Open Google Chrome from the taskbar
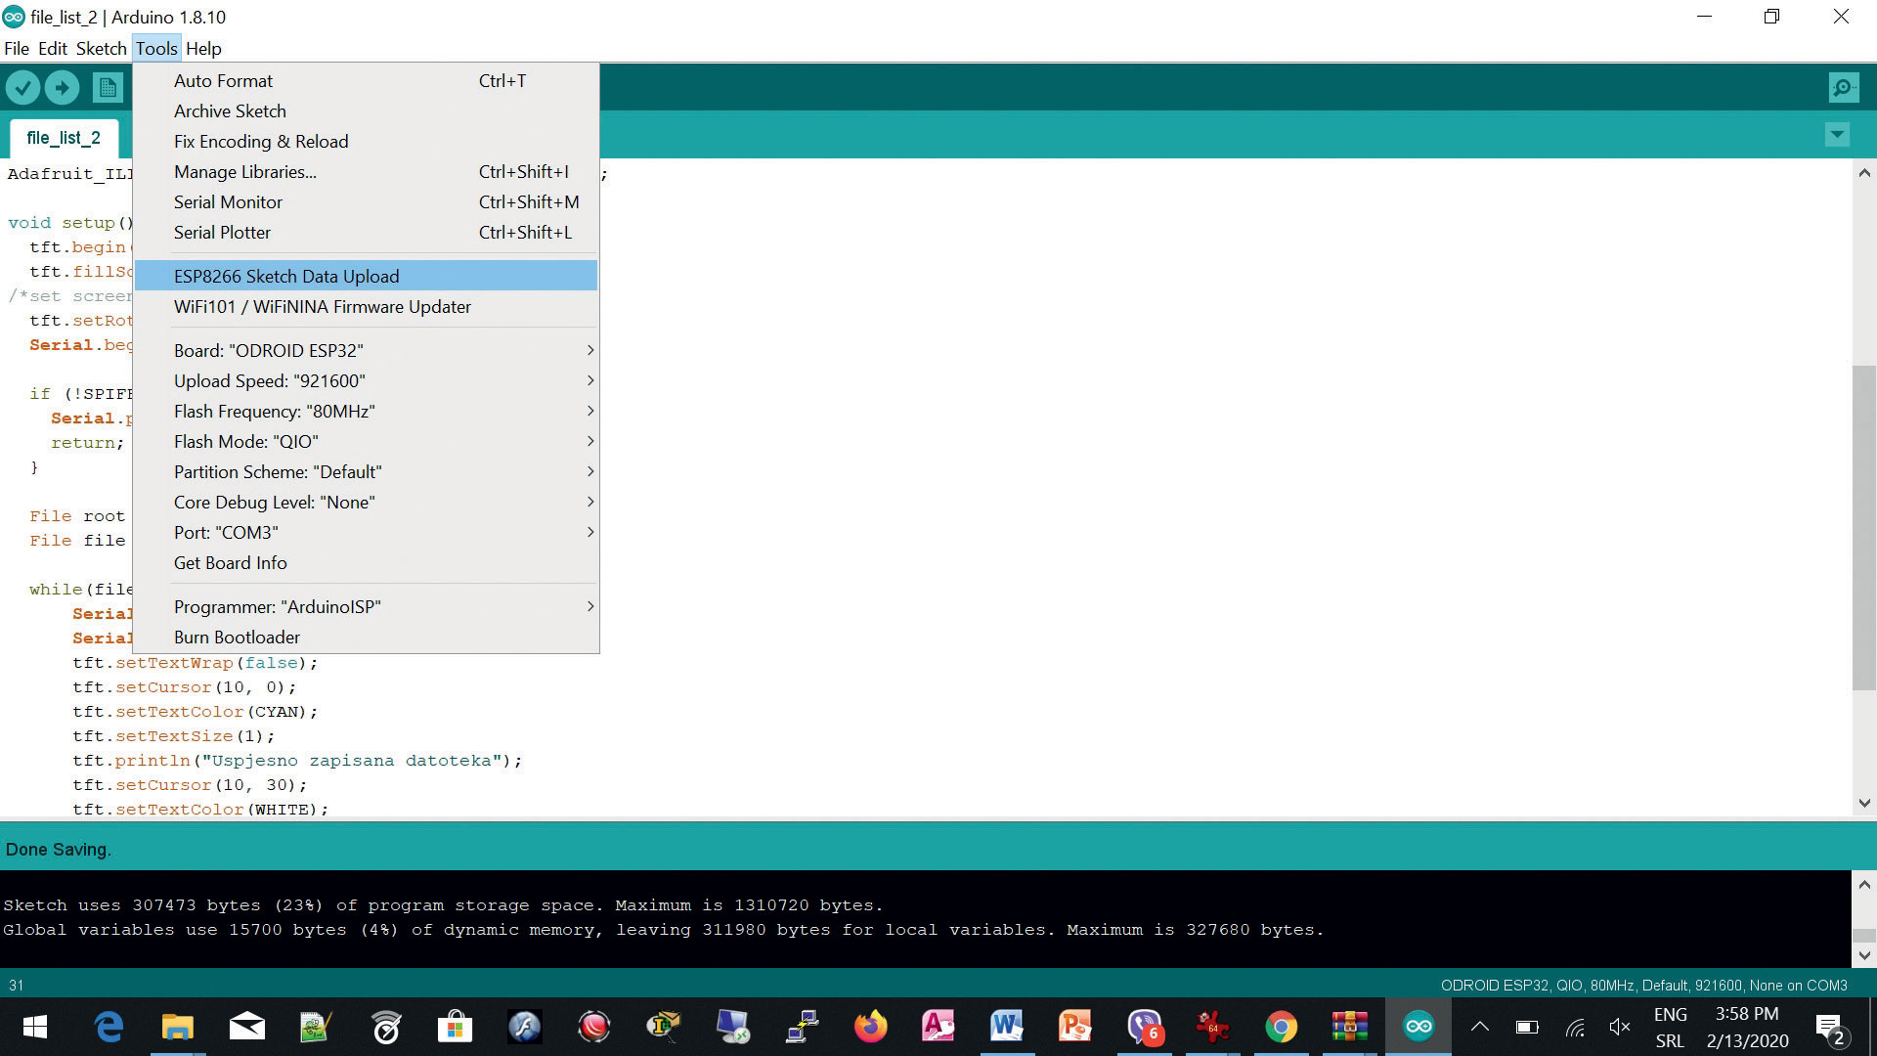 pos(1281,1027)
